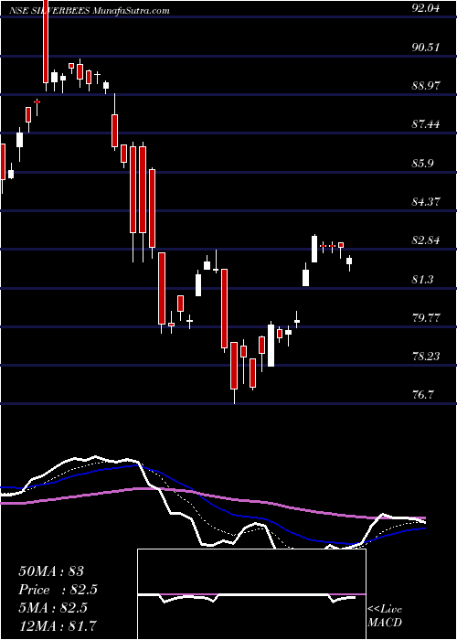Click the 78.23 price axis label
Viewport: 457px width, 640px height.
(426, 357)
